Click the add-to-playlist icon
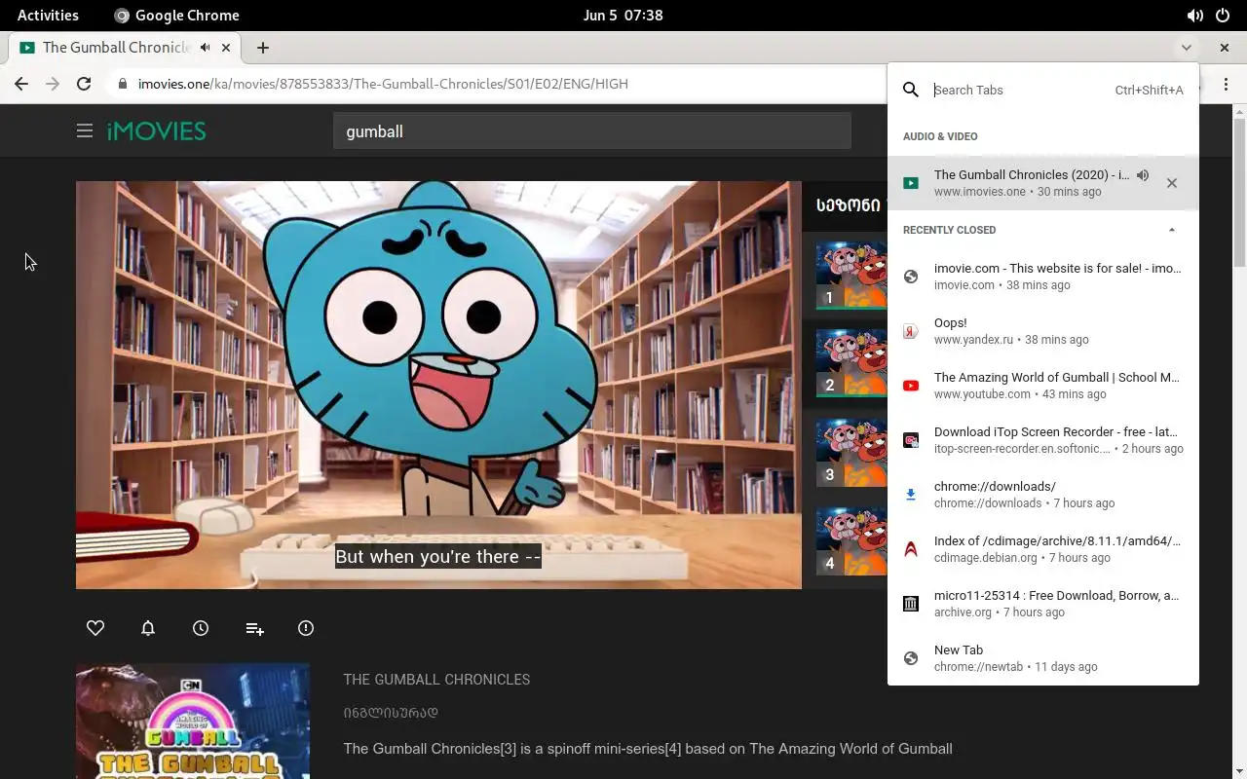The width and height of the screenshot is (1247, 779). click(x=254, y=629)
